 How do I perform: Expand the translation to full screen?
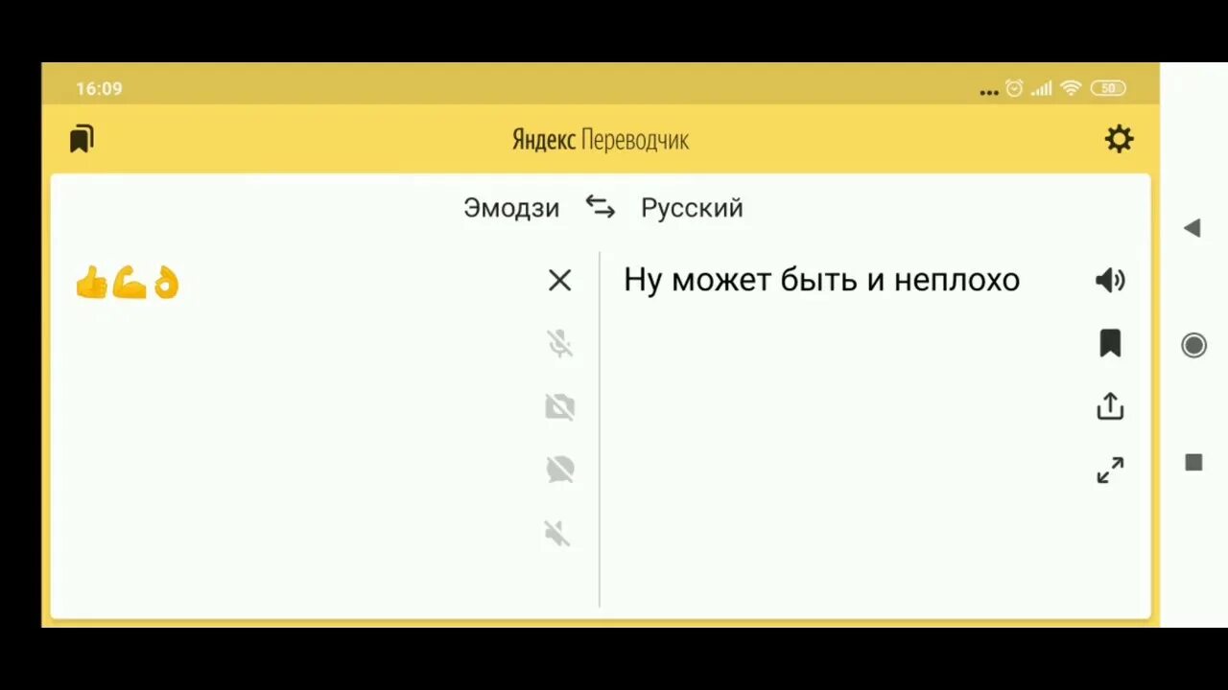point(1110,470)
